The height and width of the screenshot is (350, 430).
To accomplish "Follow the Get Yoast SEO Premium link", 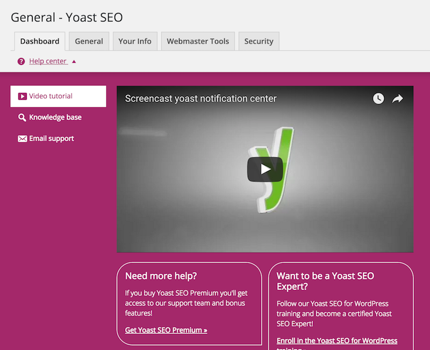I will (x=166, y=330).
